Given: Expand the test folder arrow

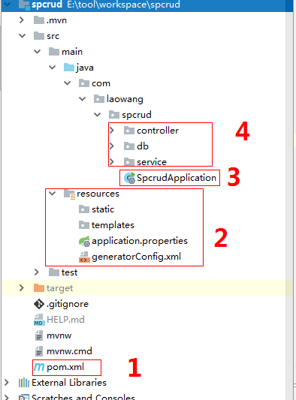Looking at the screenshot, I should (37, 272).
